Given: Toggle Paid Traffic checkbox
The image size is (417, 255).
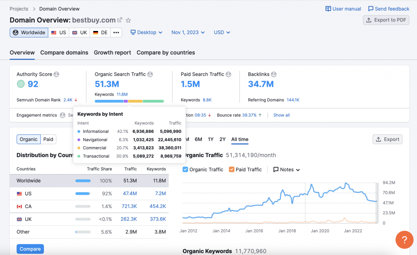Looking at the screenshot, I should pos(232,169).
